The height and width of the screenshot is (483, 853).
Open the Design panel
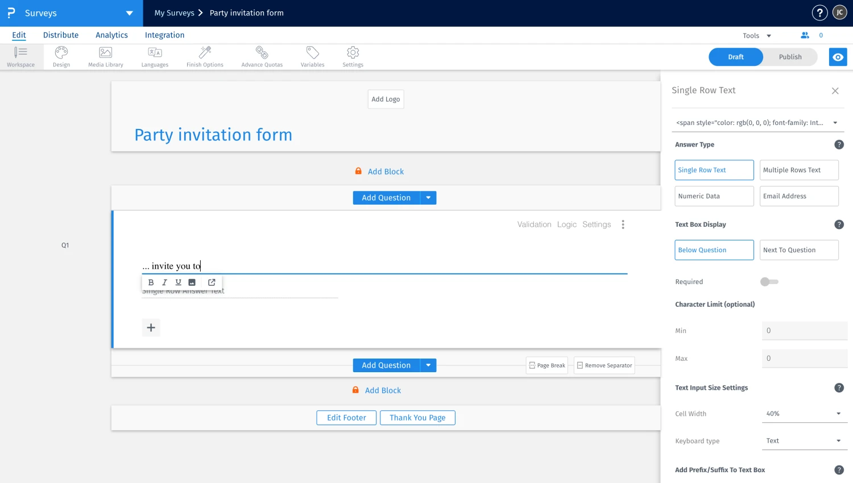[61, 56]
